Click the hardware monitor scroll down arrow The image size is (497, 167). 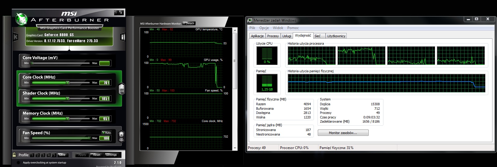[235, 148]
